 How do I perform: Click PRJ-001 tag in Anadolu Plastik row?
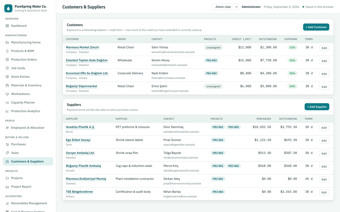(218, 127)
